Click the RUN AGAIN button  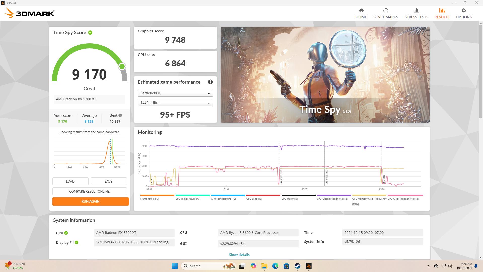90,201
